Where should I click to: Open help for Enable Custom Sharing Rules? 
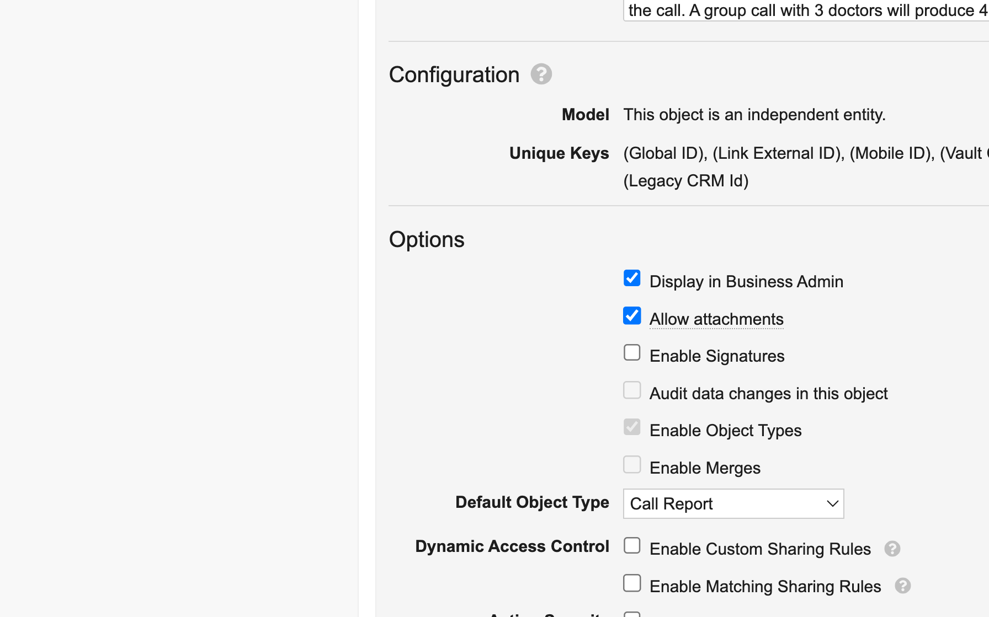click(x=892, y=549)
